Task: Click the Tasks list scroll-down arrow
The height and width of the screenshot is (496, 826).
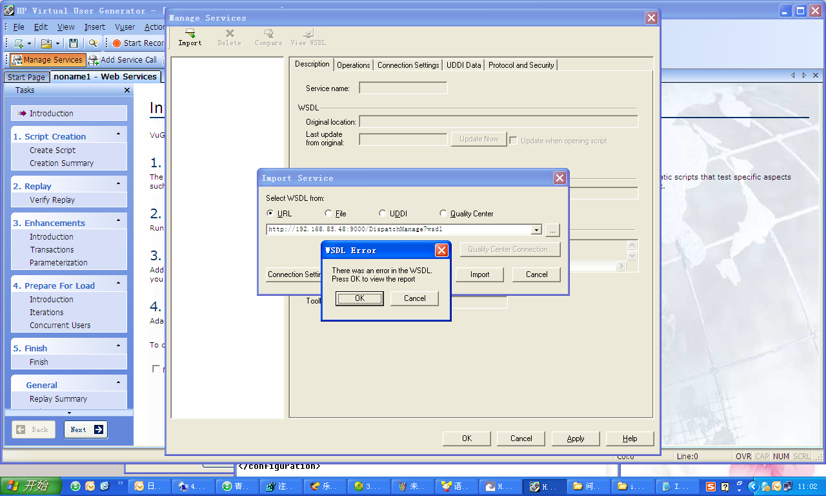Action: click(69, 413)
